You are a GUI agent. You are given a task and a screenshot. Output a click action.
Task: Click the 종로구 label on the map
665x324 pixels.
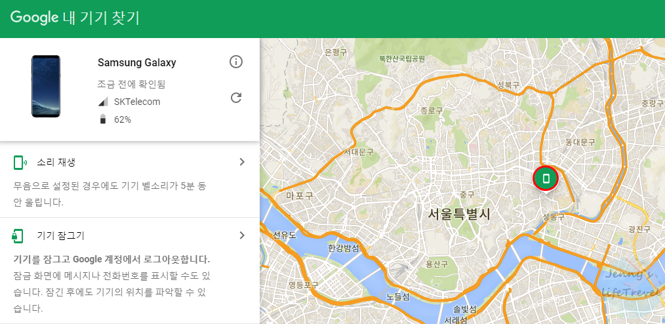pos(432,111)
